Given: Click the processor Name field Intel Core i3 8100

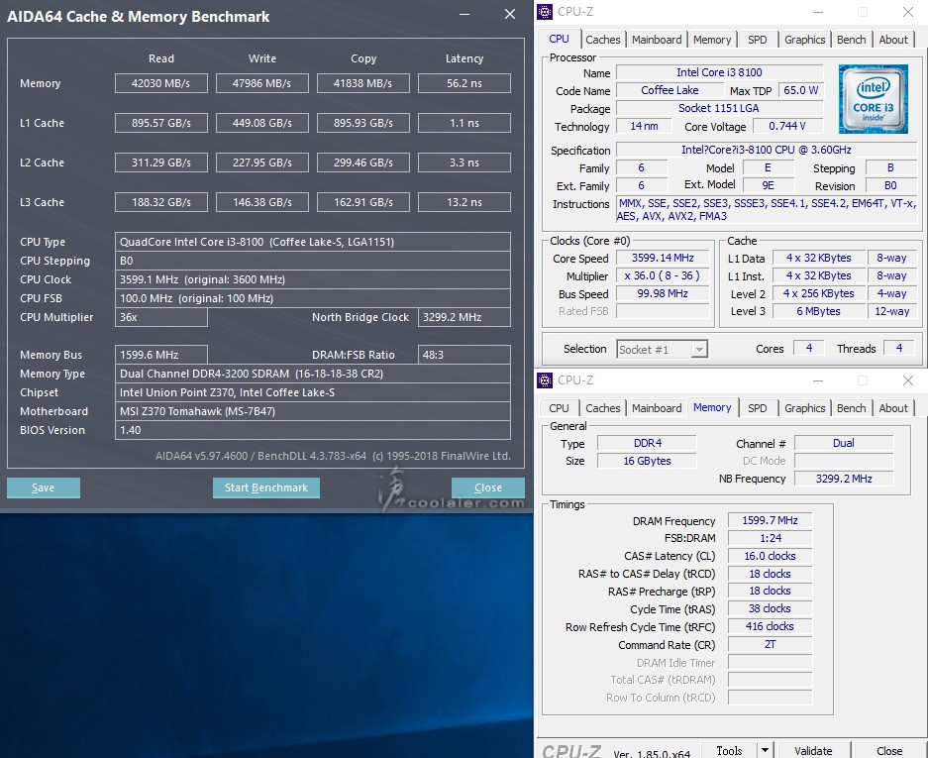Looking at the screenshot, I should 719,72.
